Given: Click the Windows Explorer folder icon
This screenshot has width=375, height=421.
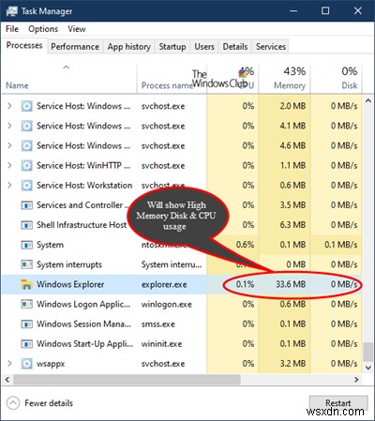Looking at the screenshot, I should pos(26,284).
